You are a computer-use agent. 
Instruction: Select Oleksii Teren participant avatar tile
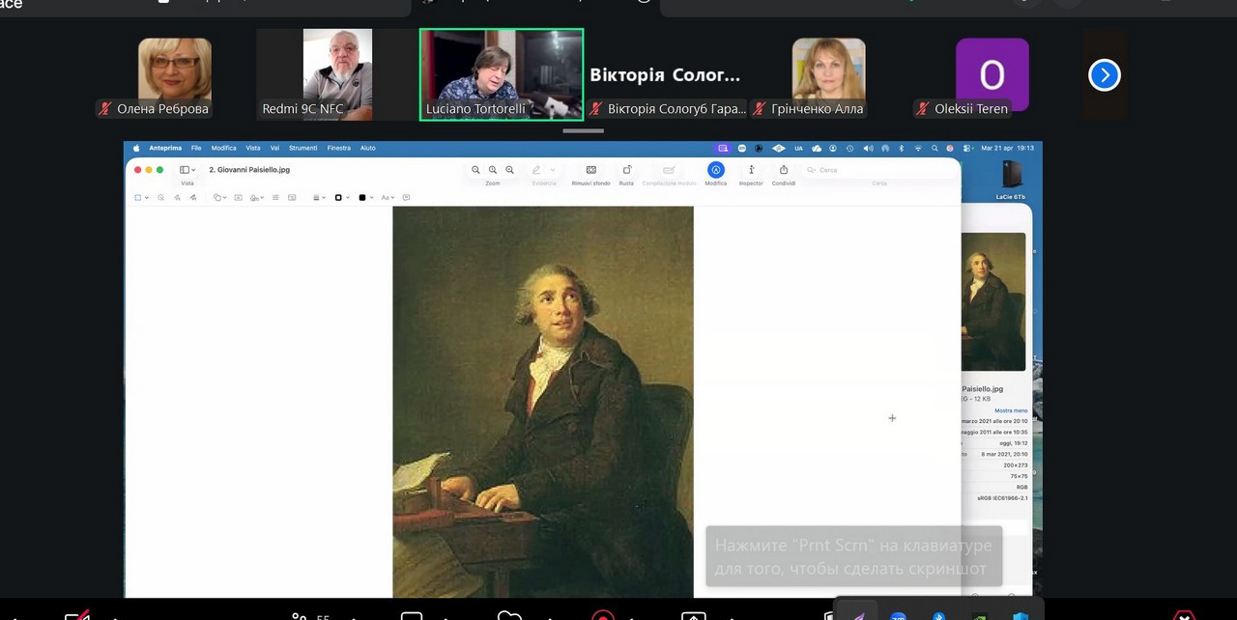pos(992,74)
